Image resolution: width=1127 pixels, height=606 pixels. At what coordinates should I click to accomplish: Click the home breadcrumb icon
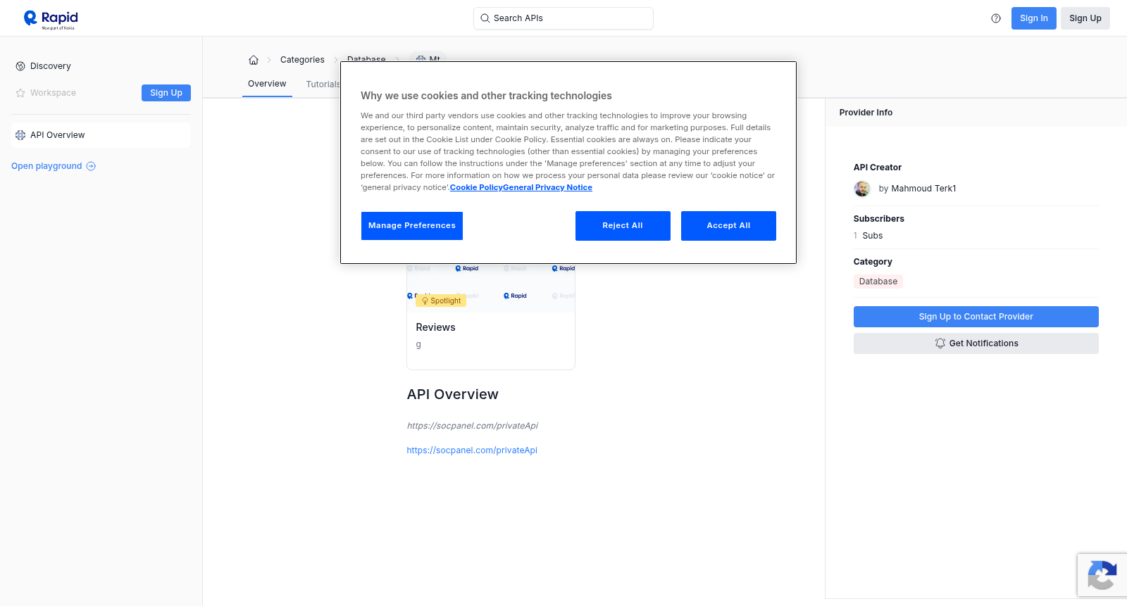click(x=254, y=60)
